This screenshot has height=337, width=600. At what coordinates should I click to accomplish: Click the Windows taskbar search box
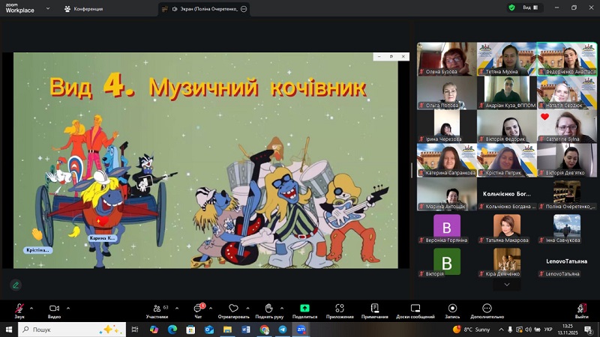click(x=67, y=330)
